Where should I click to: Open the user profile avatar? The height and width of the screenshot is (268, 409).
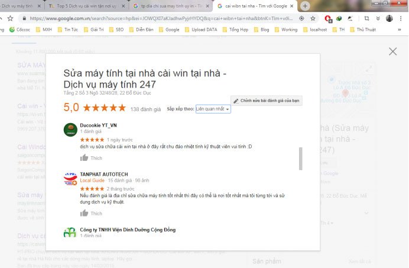tap(389, 18)
